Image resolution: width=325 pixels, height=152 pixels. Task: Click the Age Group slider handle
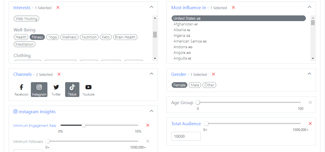coord(198,102)
